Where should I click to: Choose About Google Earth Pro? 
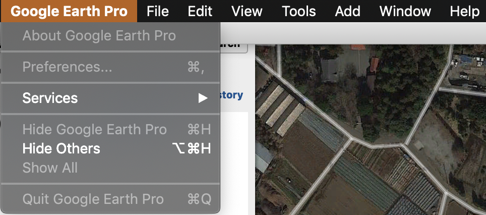pos(110,36)
